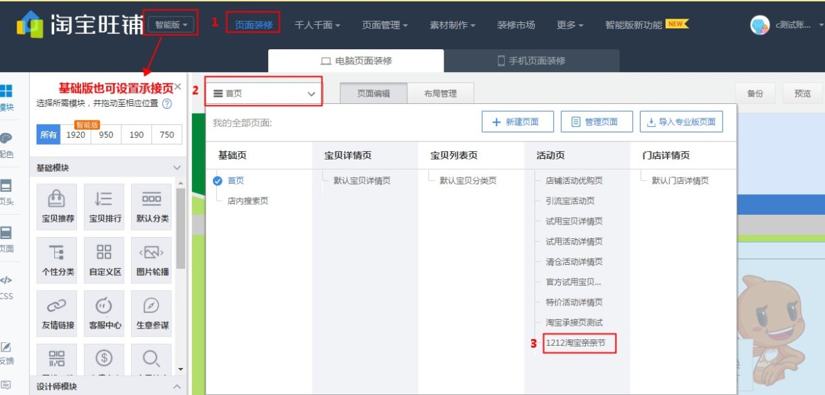825x395 pixels.
Task: Click the 淘宝旺铺 logo icon
Action: click(29, 24)
